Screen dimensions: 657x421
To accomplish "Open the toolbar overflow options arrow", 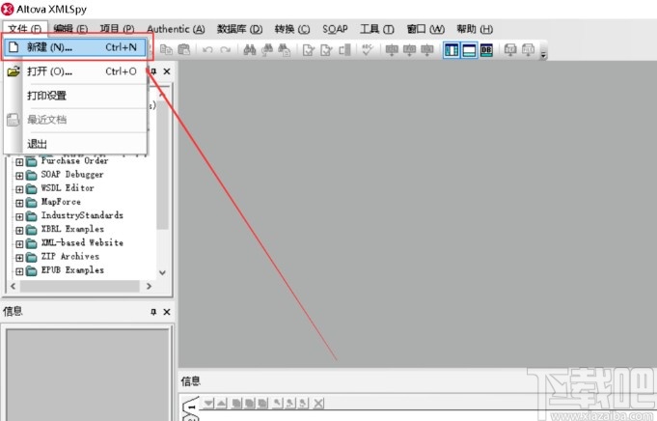I will pyautogui.click(x=543, y=55).
